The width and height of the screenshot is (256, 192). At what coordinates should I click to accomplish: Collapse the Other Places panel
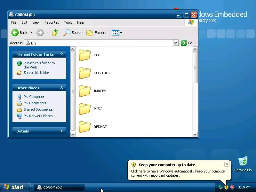tap(61, 88)
